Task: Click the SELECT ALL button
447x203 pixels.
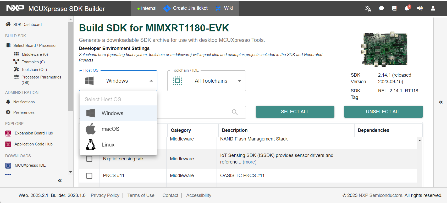Action: (295, 112)
